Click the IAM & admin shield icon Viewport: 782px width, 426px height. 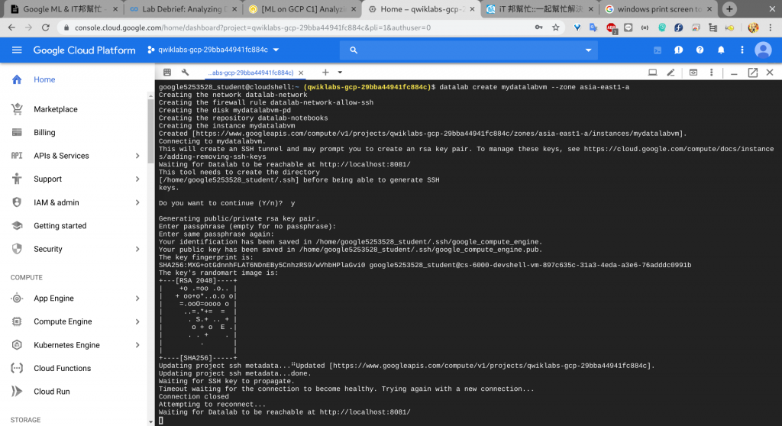click(17, 202)
